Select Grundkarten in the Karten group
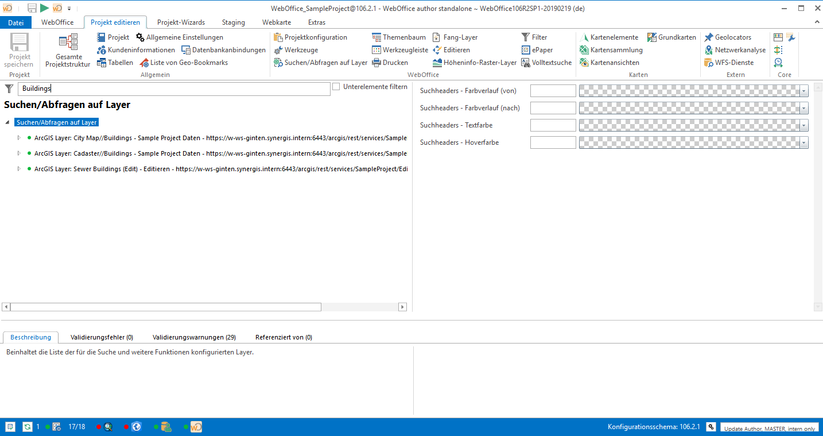Screen dimensions: 823x436 pos(671,37)
